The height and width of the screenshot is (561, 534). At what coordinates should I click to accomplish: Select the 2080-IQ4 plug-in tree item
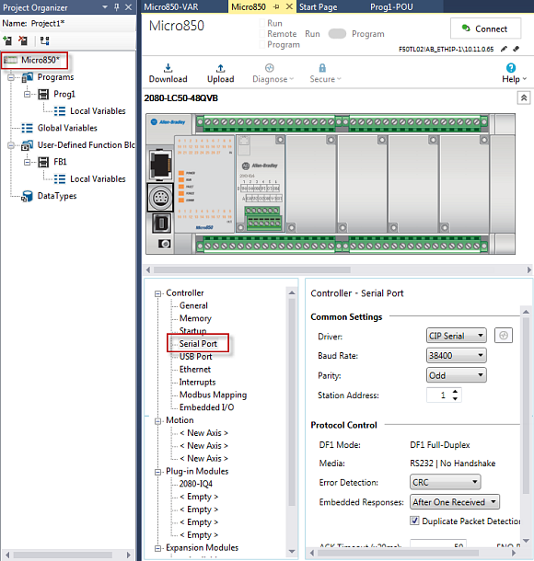[195, 484]
